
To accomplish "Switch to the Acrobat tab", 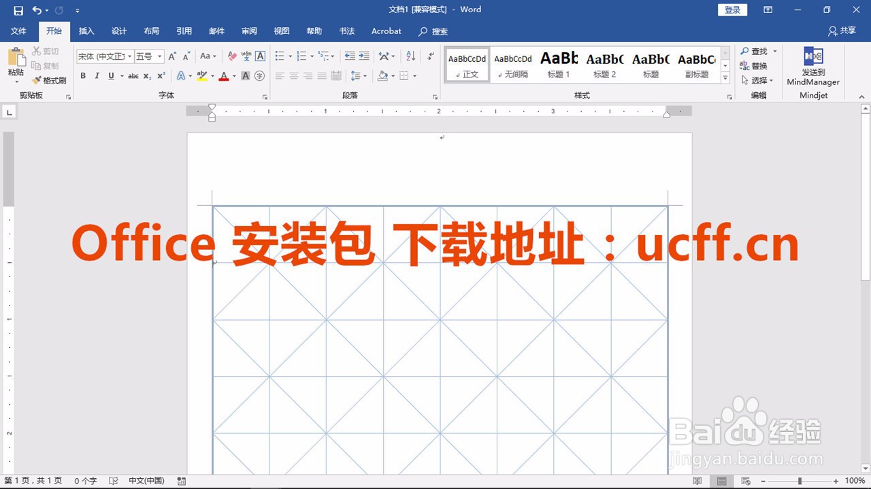I will [387, 31].
